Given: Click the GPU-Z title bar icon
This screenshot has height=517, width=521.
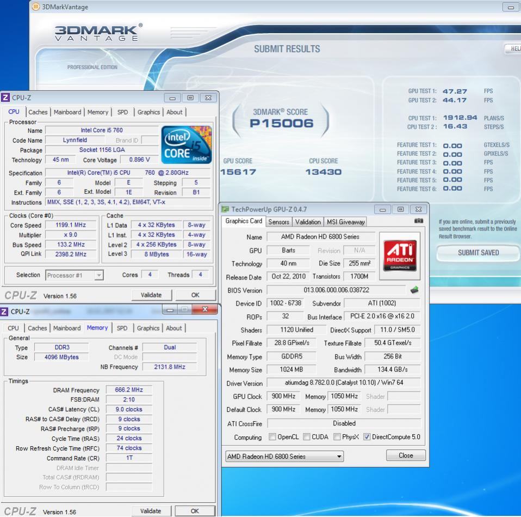Looking at the screenshot, I should 226,209.
